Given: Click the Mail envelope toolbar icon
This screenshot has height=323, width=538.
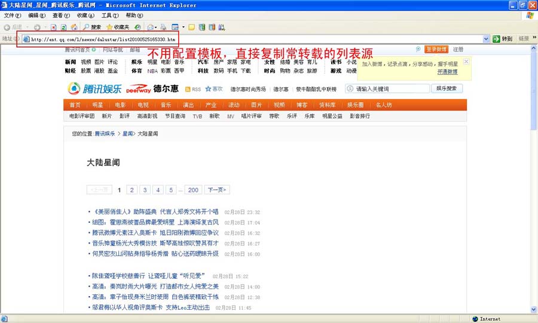Looking at the screenshot, I should pyautogui.click(x=150, y=27).
